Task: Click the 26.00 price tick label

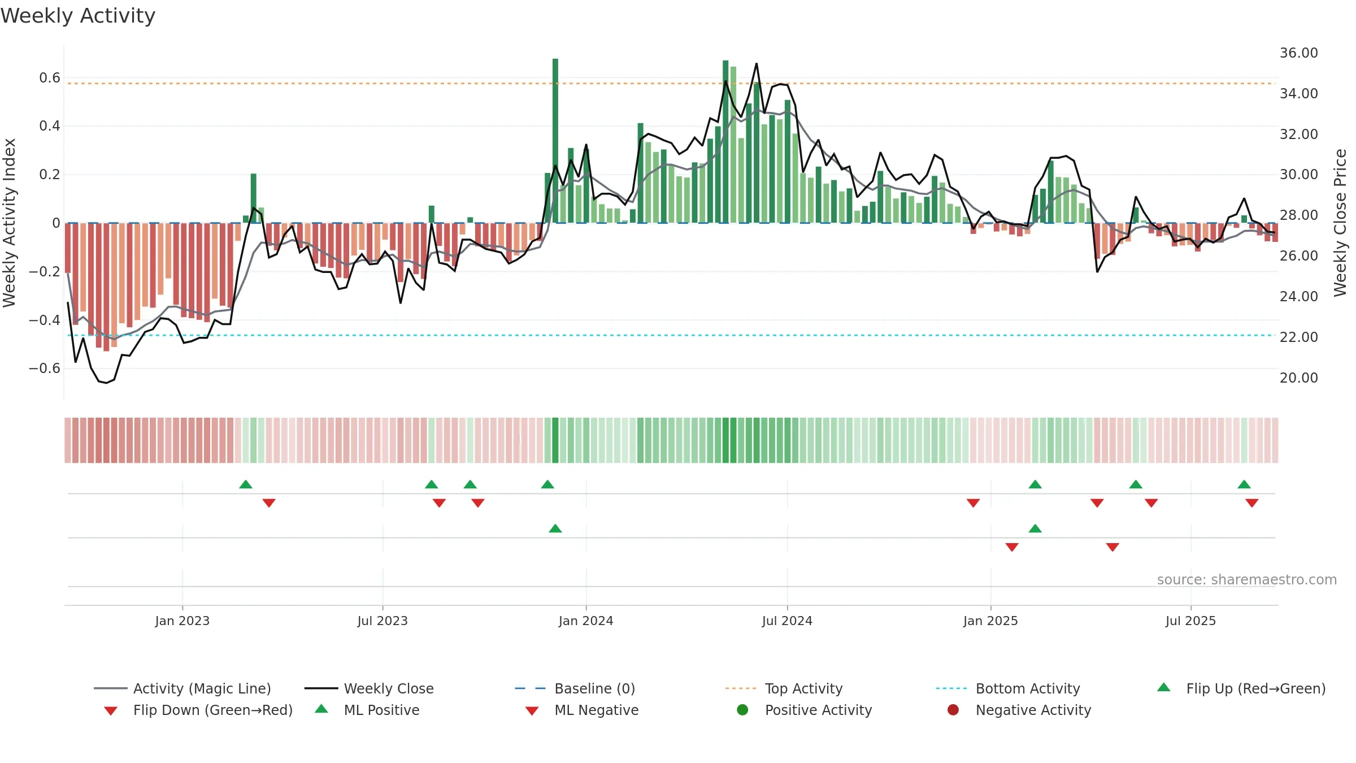Action: (1299, 256)
